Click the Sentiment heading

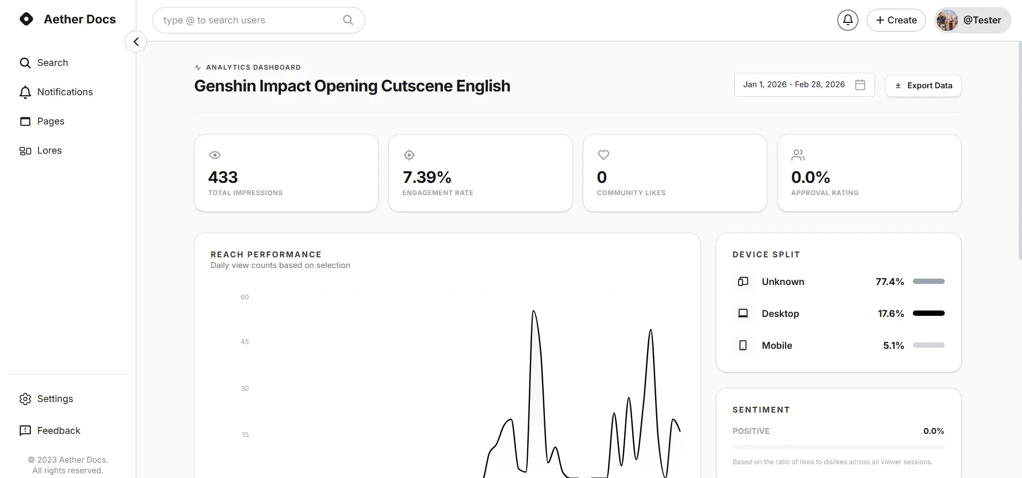(761, 410)
